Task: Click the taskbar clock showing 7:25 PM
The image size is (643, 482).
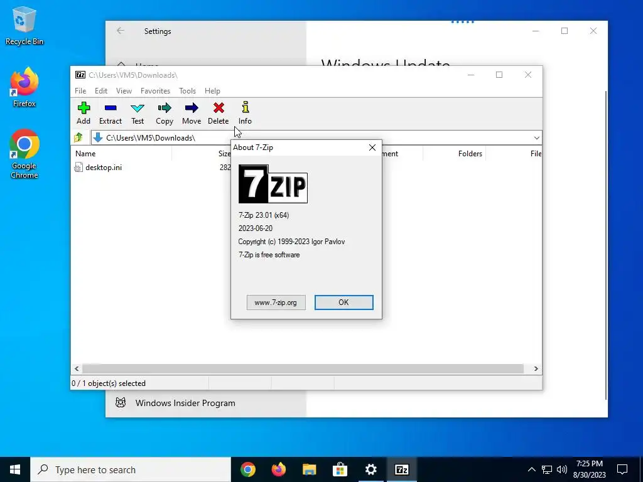Action: click(x=590, y=469)
